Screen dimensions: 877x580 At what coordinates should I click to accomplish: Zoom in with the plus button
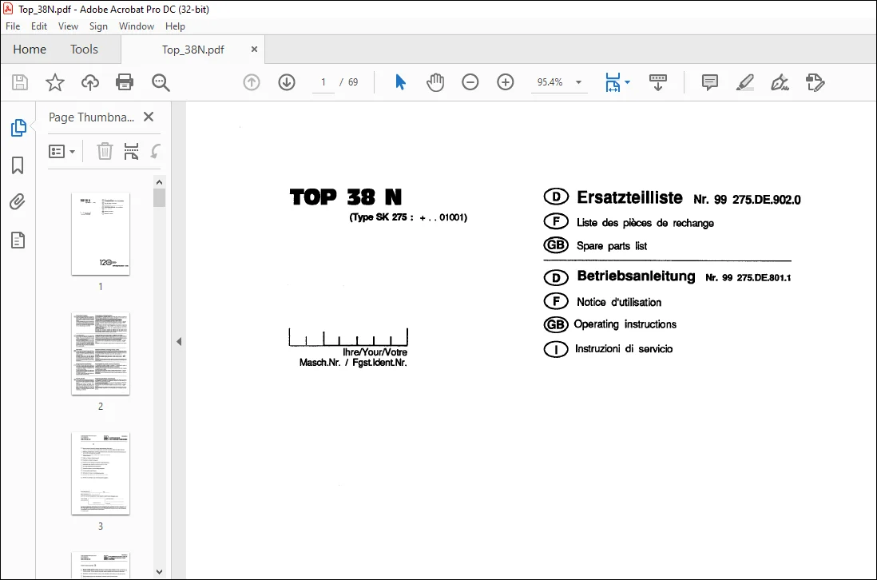505,82
